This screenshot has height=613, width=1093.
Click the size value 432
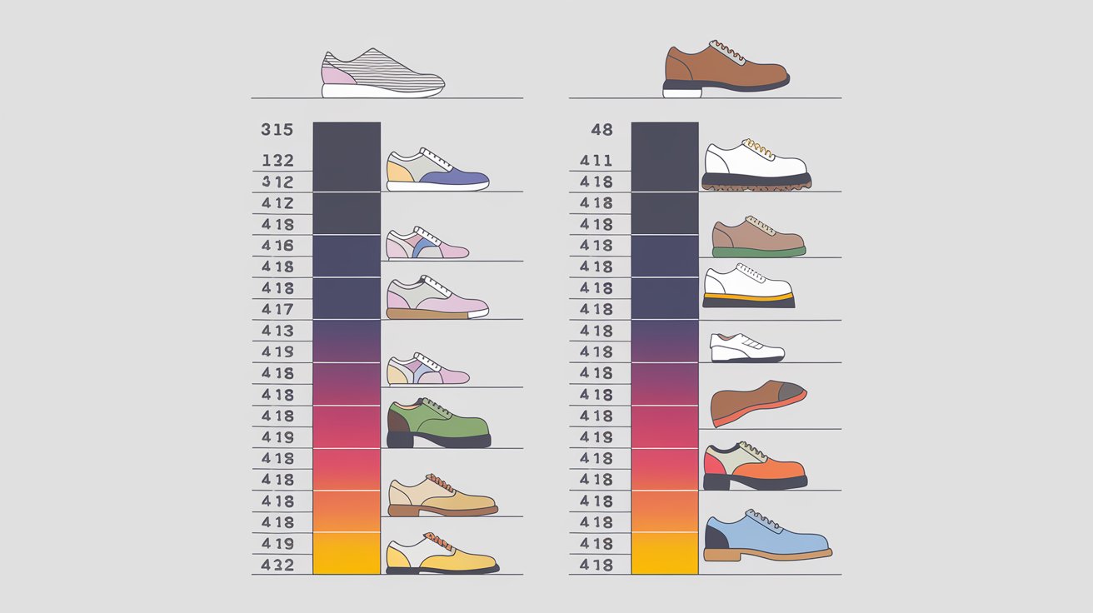(277, 565)
